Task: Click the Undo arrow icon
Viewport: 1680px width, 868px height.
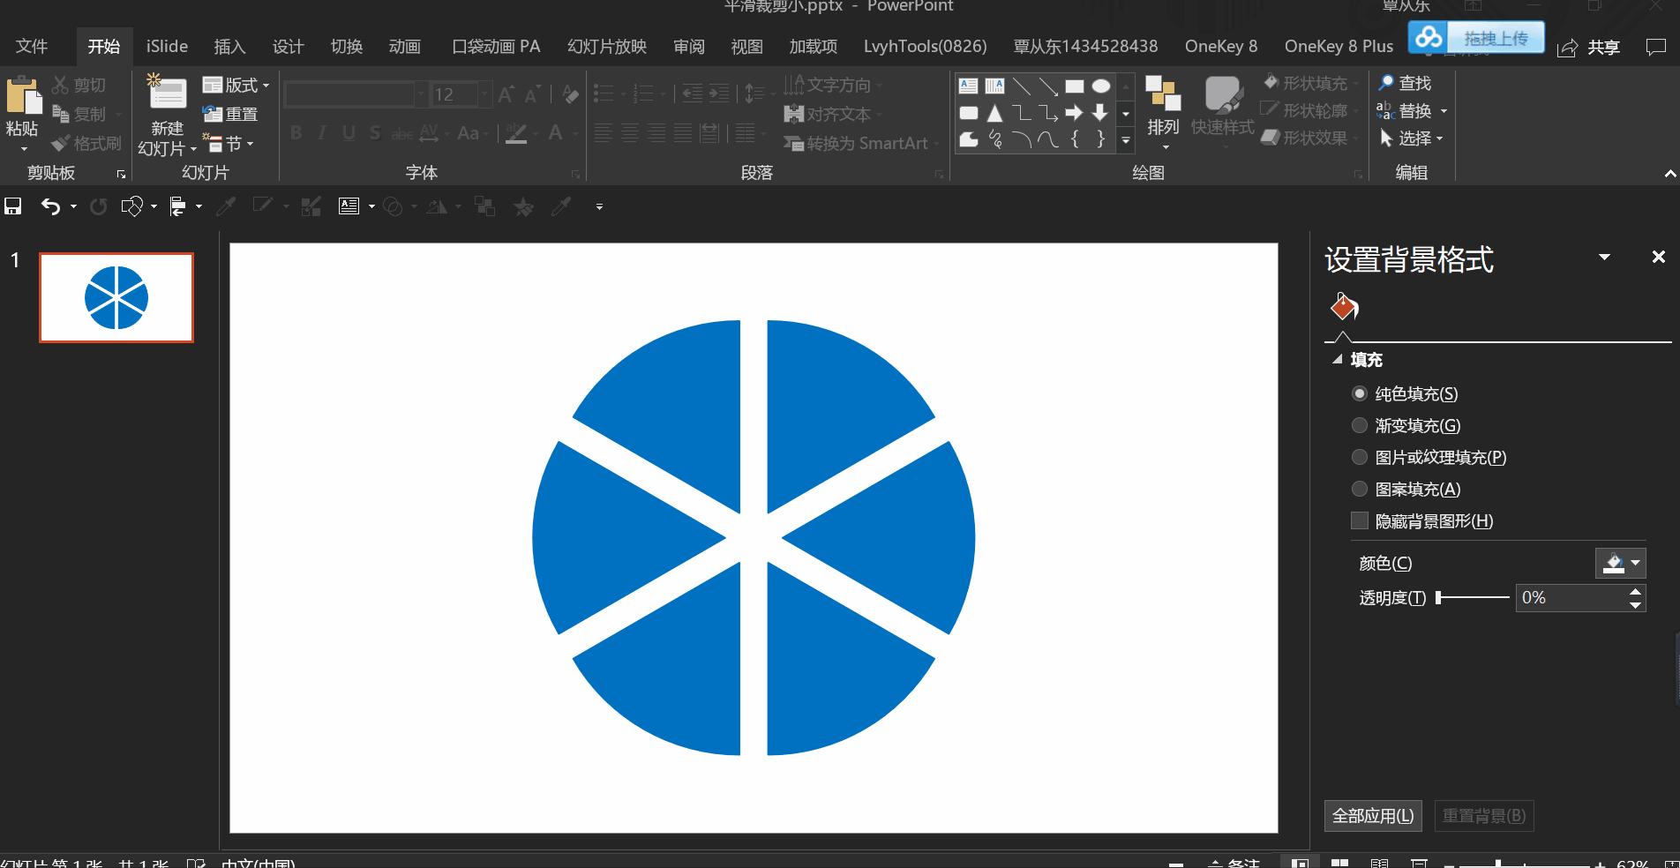Action: pos(50,206)
